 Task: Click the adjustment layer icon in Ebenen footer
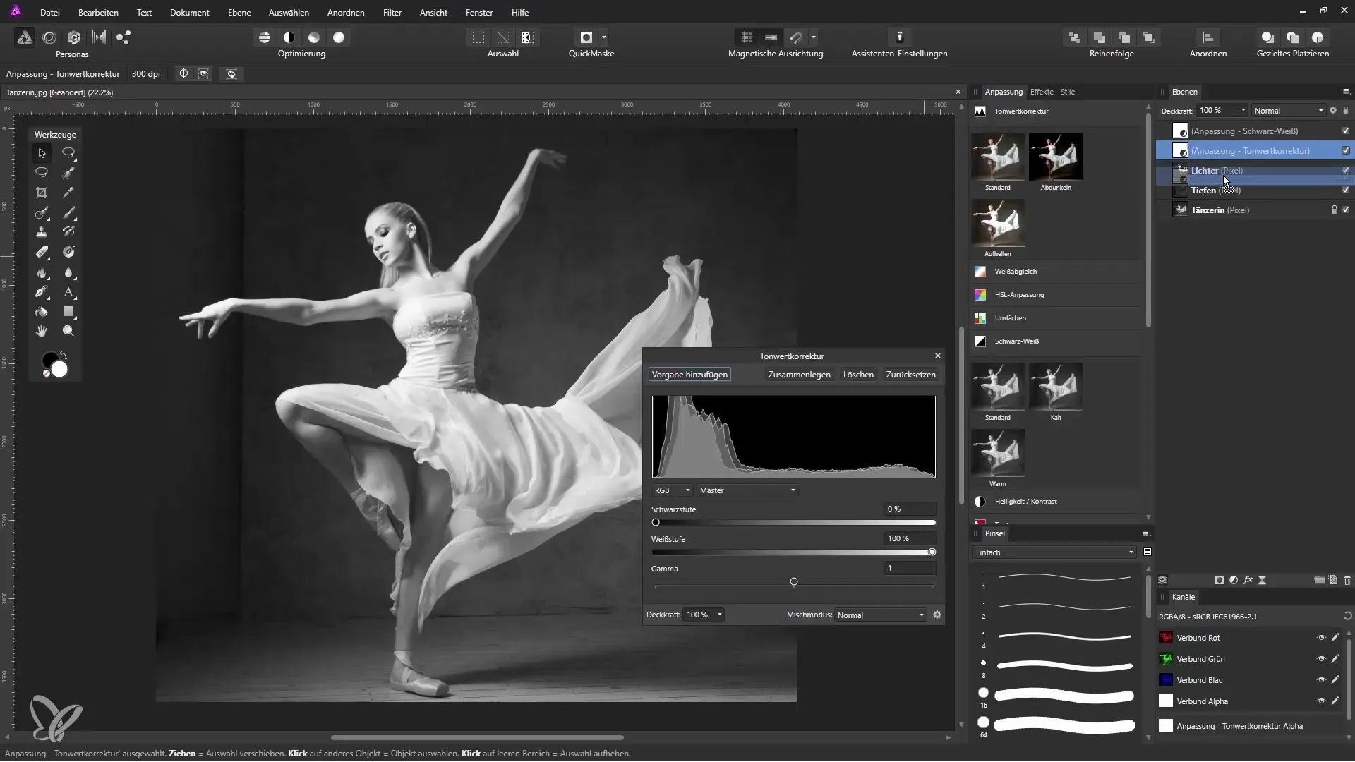click(1234, 580)
